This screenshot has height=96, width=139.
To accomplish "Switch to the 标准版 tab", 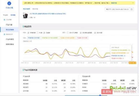I will 13,15.
